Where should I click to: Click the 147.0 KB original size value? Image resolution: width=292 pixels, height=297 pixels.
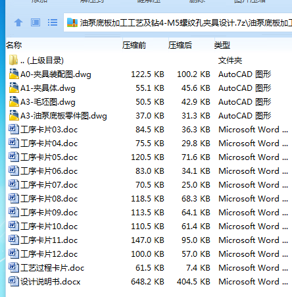147,240
